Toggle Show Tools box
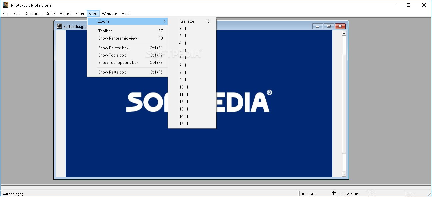 [x=127, y=55]
